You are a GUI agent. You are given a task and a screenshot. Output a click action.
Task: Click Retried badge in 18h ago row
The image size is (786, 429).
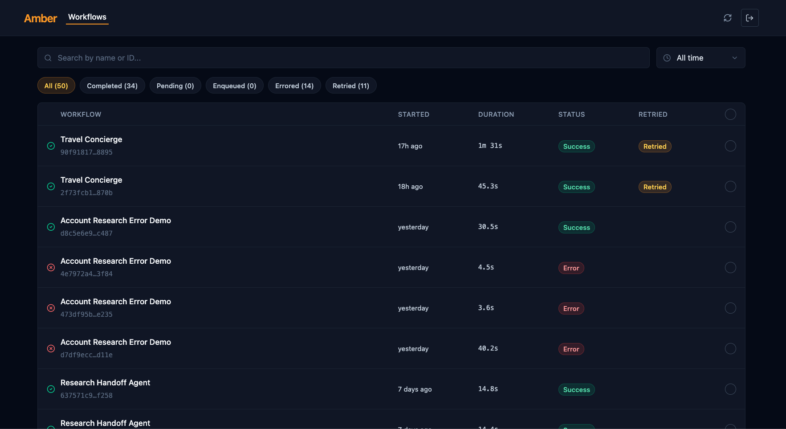[x=655, y=187]
